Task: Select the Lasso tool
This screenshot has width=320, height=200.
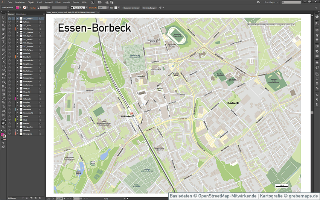Action: (x=3, y=29)
